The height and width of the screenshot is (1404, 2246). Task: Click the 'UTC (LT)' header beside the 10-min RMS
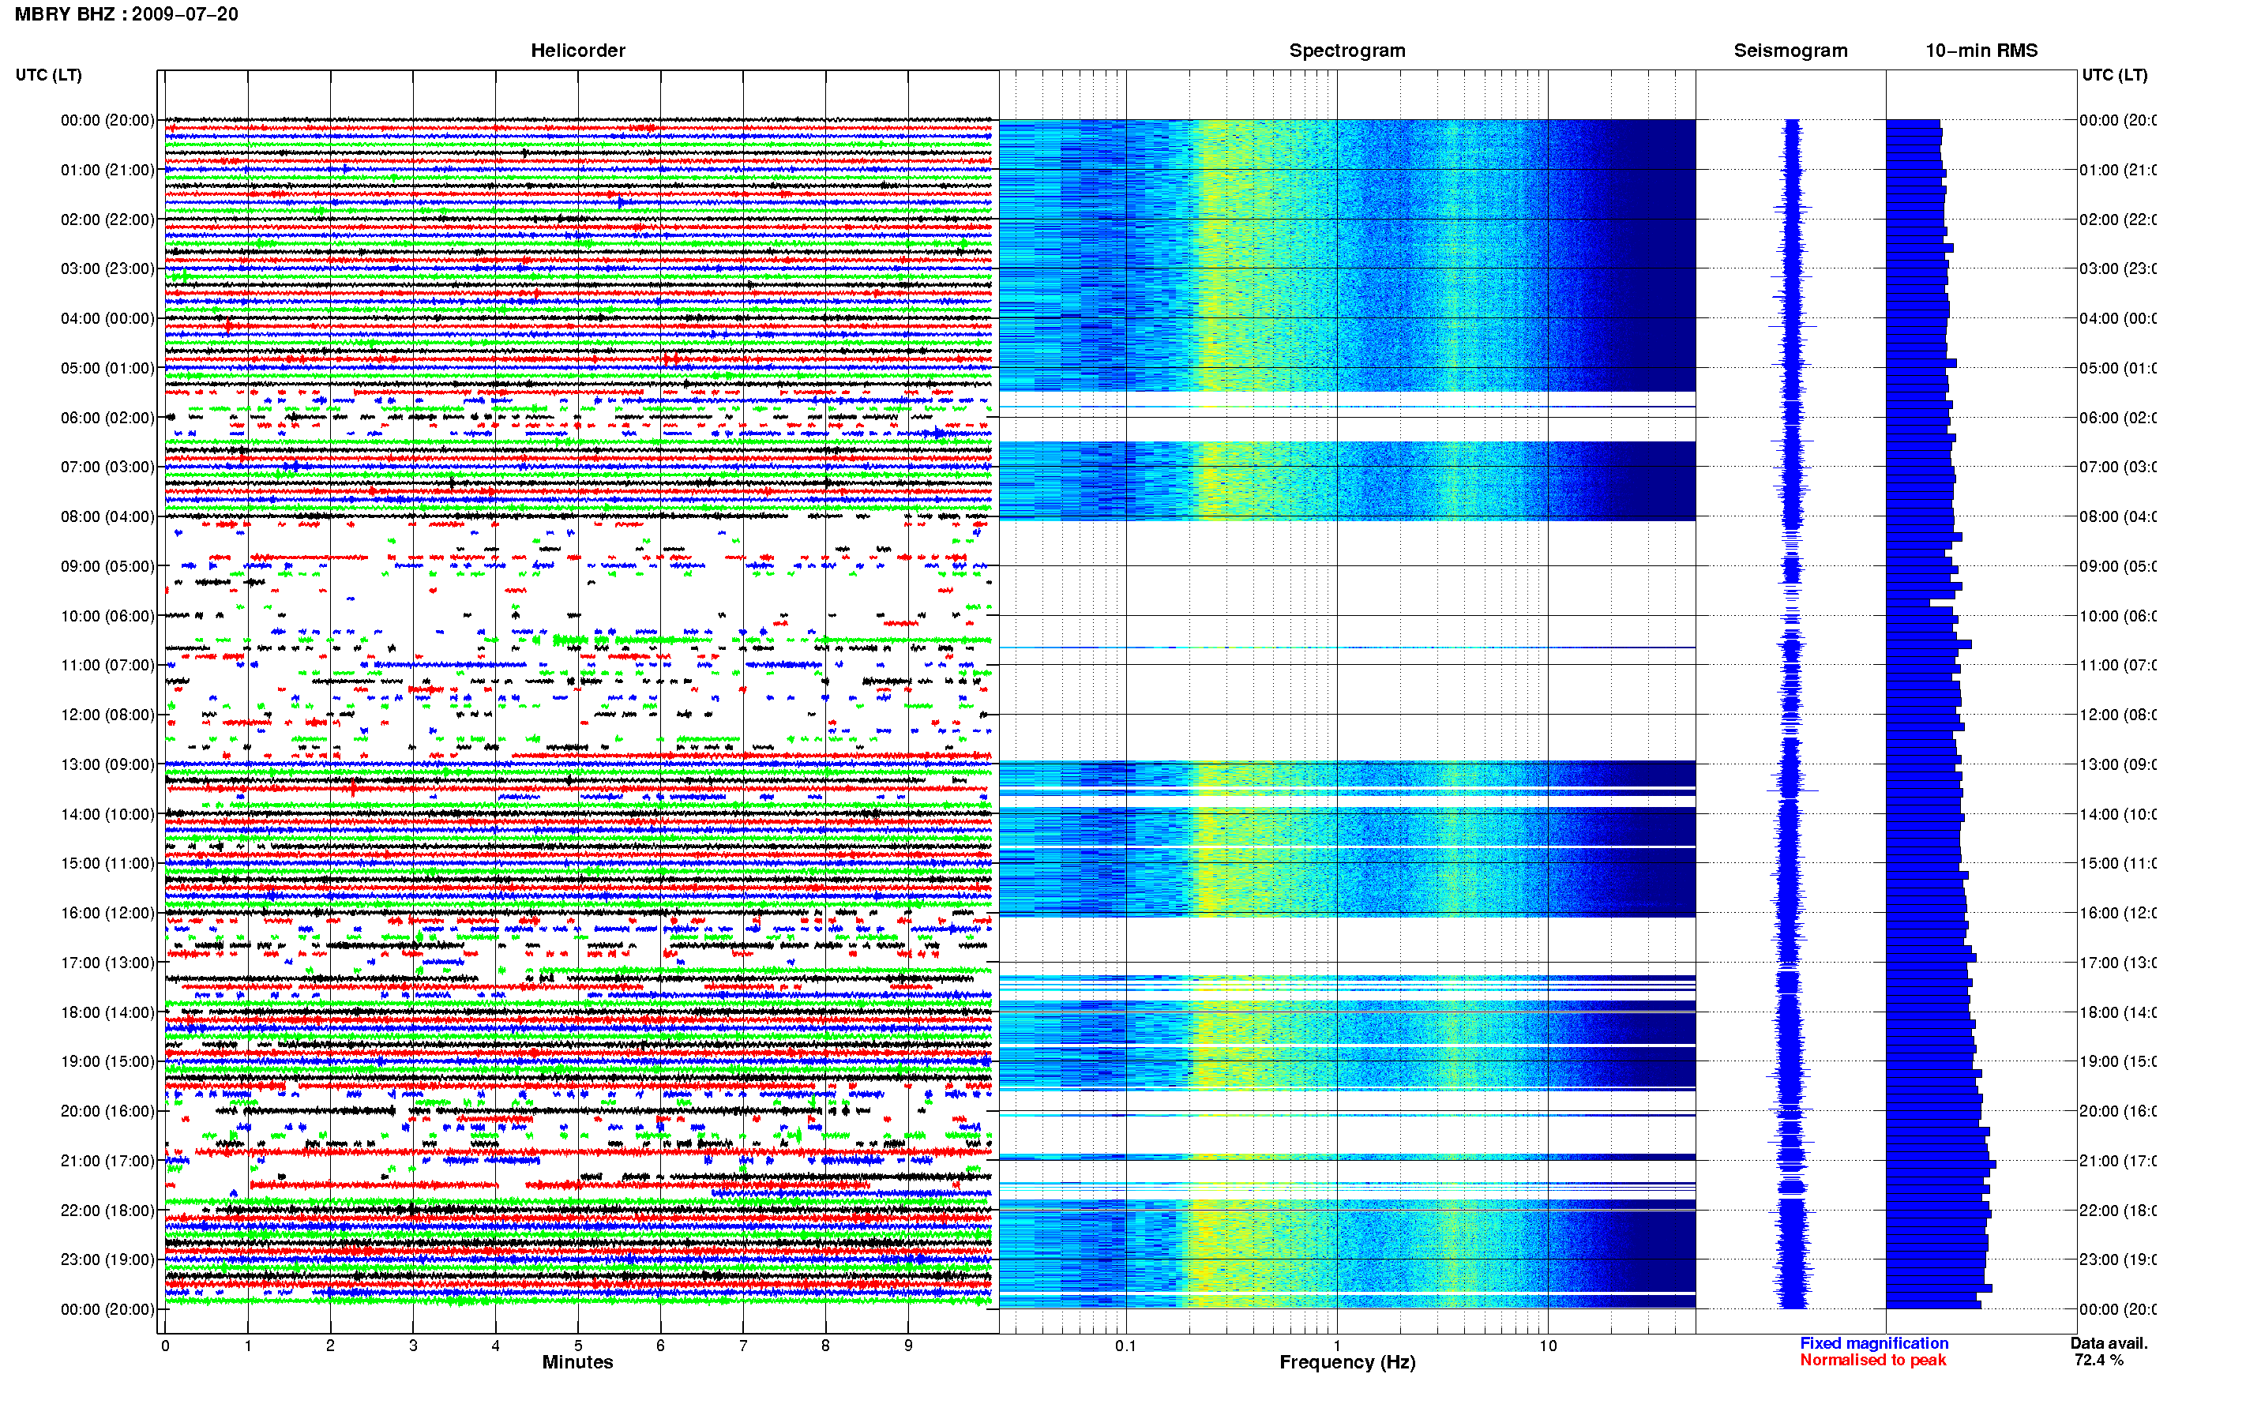tap(2114, 74)
